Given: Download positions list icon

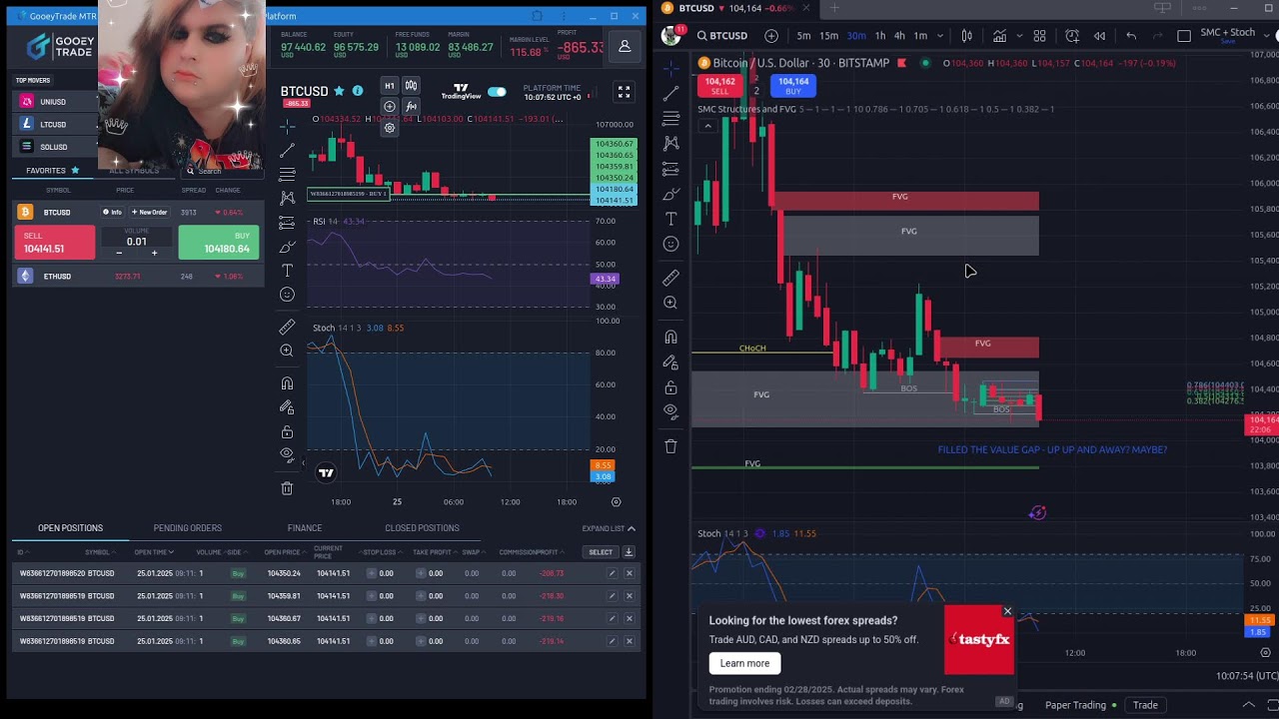Looking at the screenshot, I should click(x=629, y=552).
